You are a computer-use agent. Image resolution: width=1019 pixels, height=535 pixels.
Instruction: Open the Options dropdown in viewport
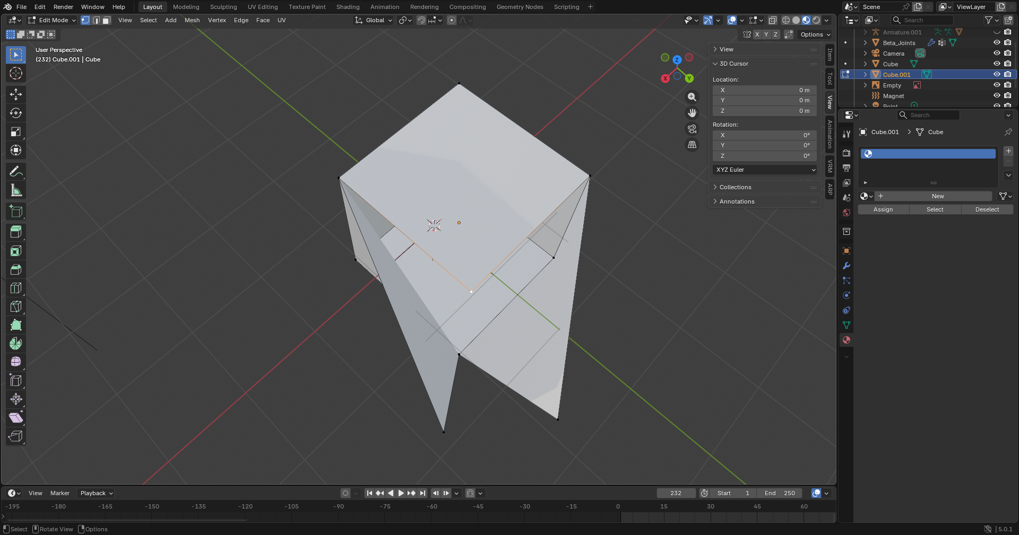815,34
